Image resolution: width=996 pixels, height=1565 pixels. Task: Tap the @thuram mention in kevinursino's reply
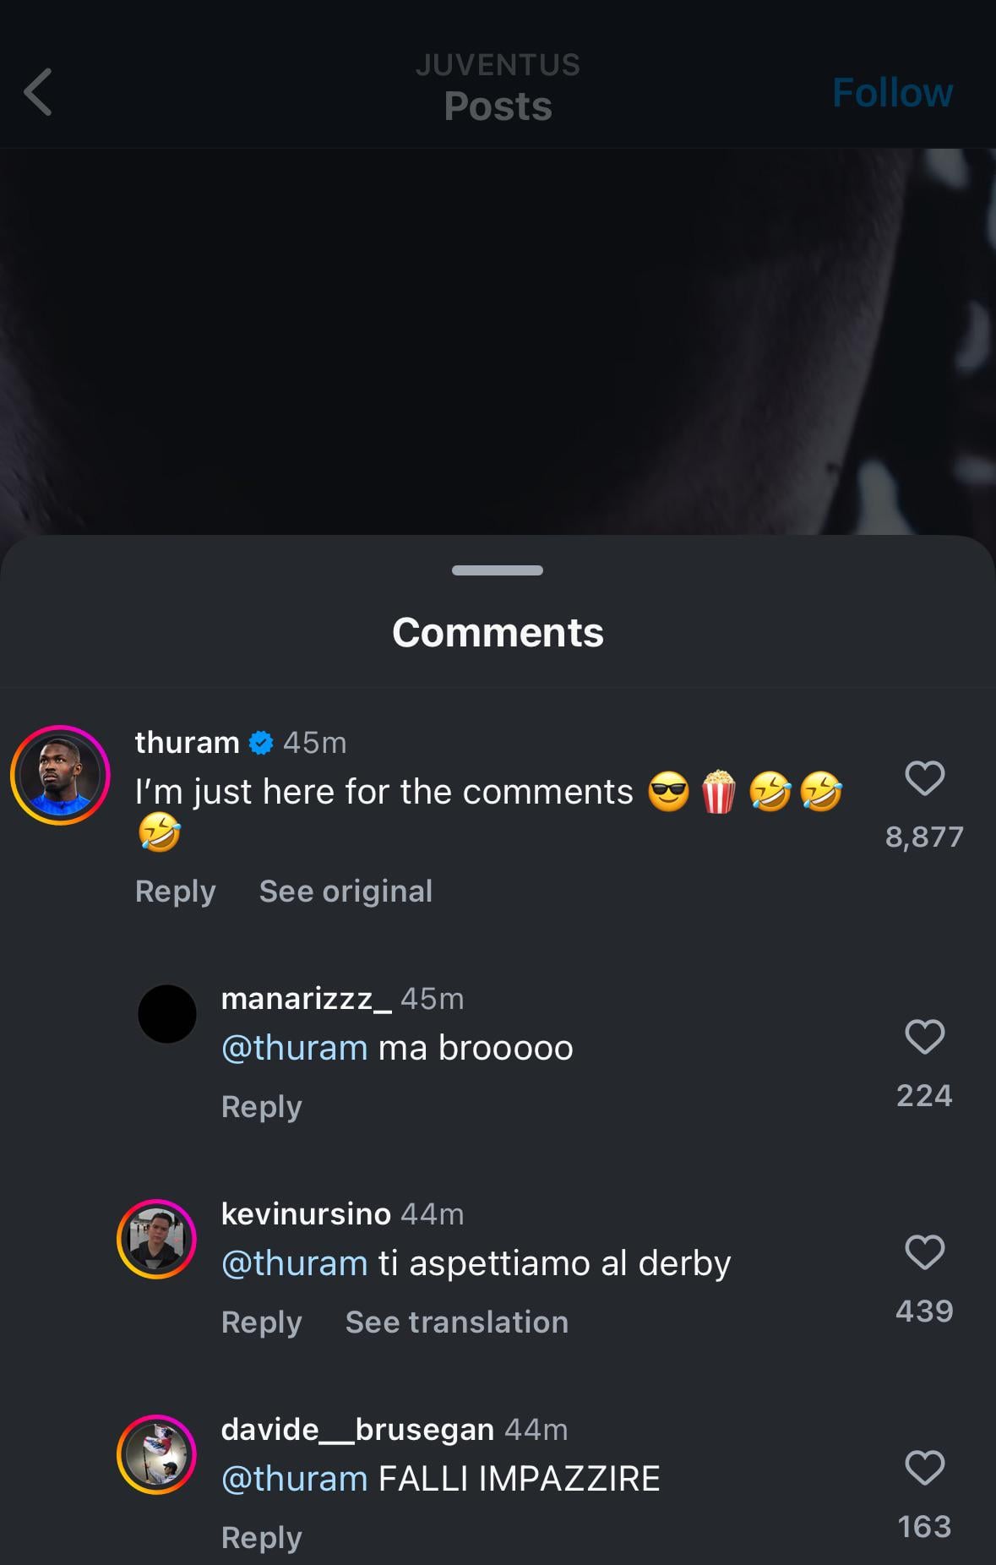coord(294,1263)
